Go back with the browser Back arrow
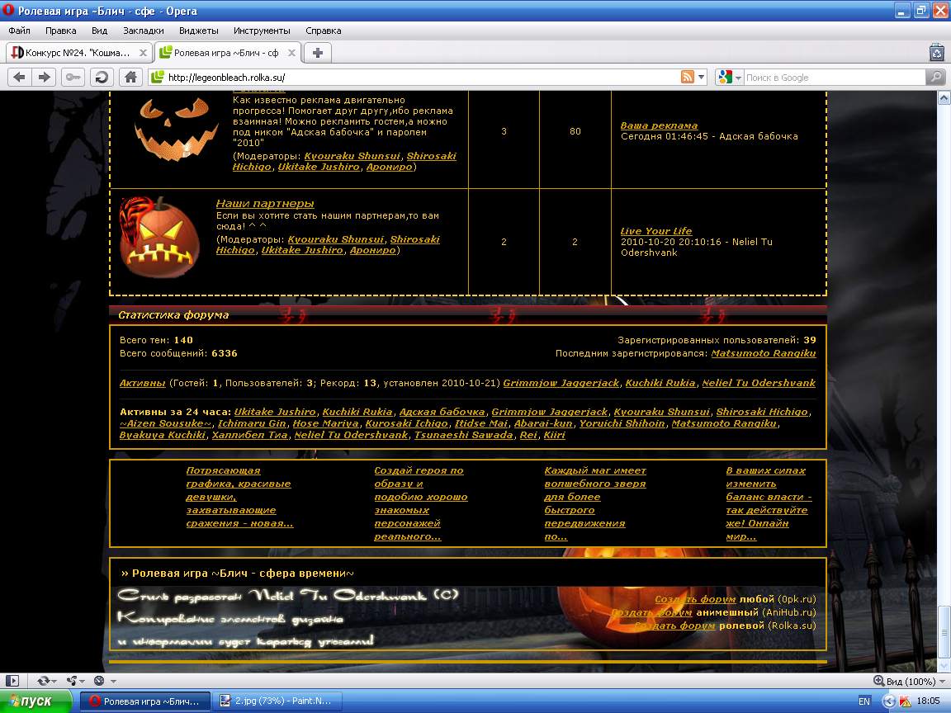The width and height of the screenshot is (951, 713). pos(20,77)
